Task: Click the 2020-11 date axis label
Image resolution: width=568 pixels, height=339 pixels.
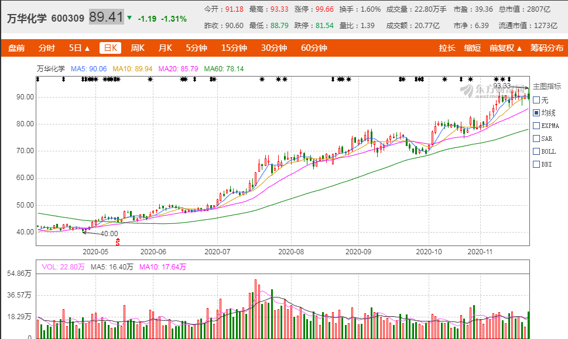Action: point(480,251)
